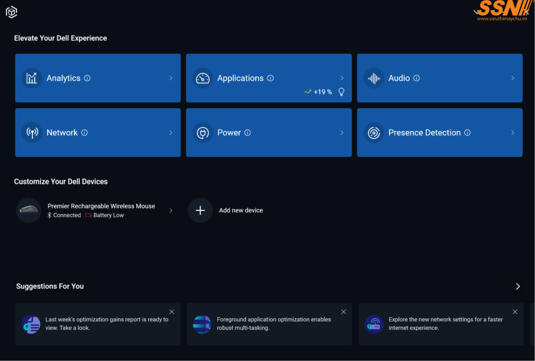Click the Power plug icon
The width and height of the screenshot is (535, 361).
coord(203,132)
